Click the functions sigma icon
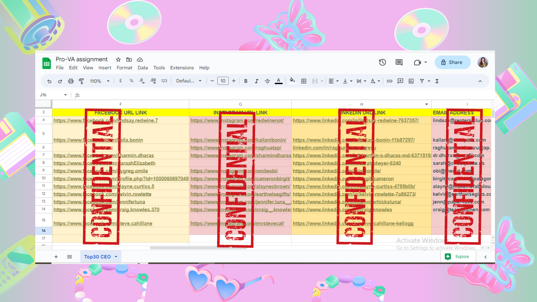Screen dimensions: 537x302 coord(437,81)
